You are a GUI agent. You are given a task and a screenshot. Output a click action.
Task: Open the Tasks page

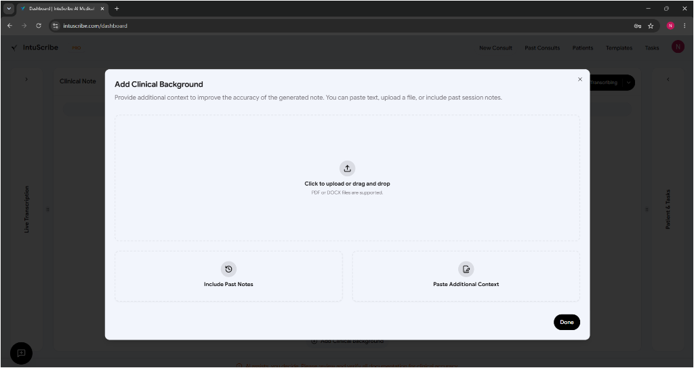pos(651,48)
